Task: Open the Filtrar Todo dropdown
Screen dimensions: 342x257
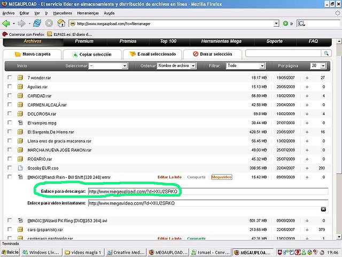Action: 245,65
